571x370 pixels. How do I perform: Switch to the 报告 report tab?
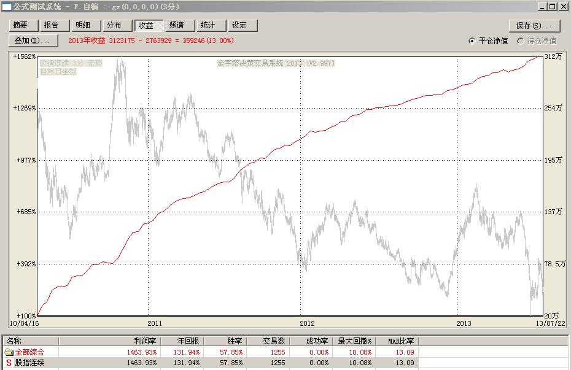pyautogui.click(x=55, y=25)
